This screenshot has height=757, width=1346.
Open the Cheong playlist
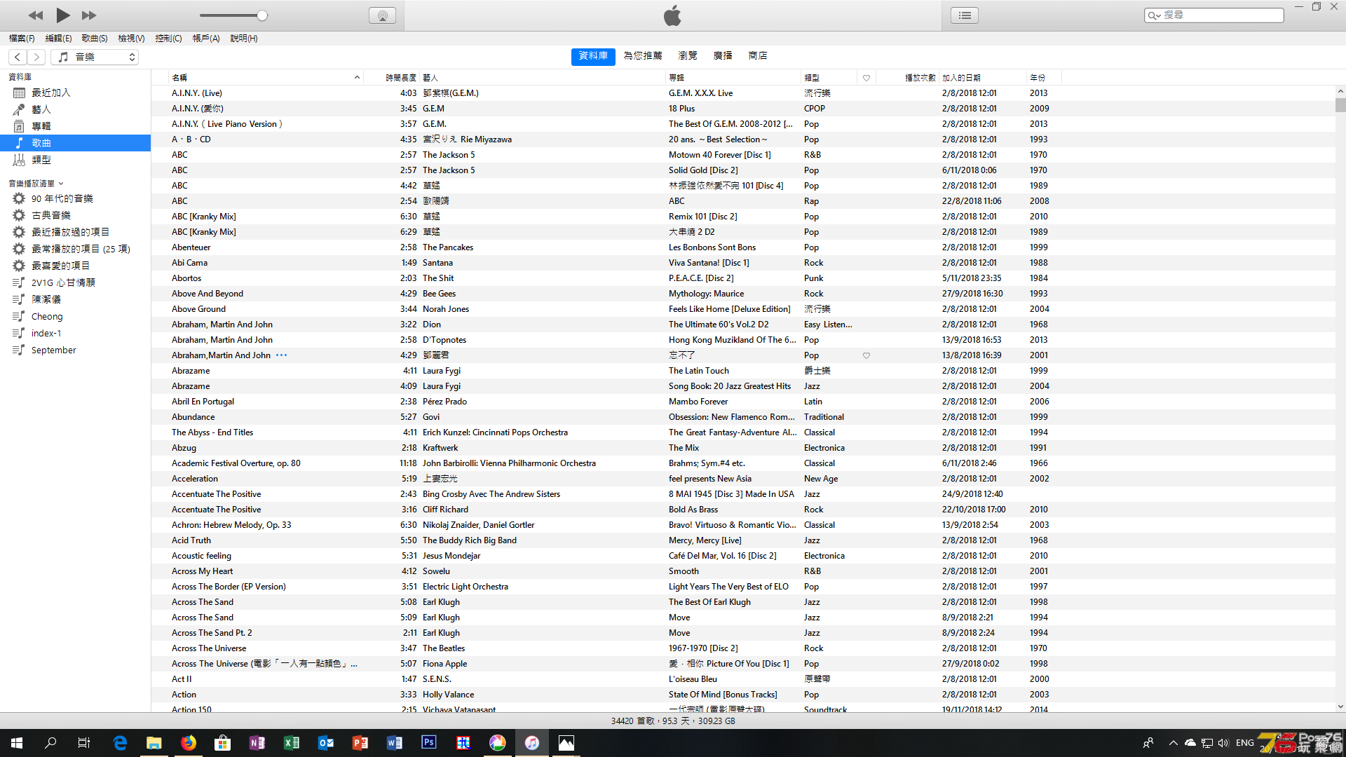pyautogui.click(x=76, y=316)
